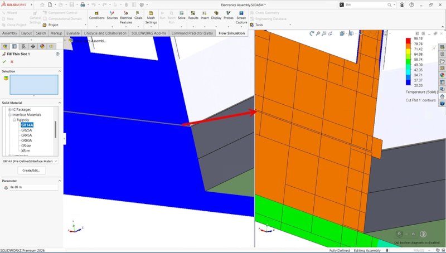
Task: Open the GR14A pre-defined material dropdown
Action: [x=56, y=161]
